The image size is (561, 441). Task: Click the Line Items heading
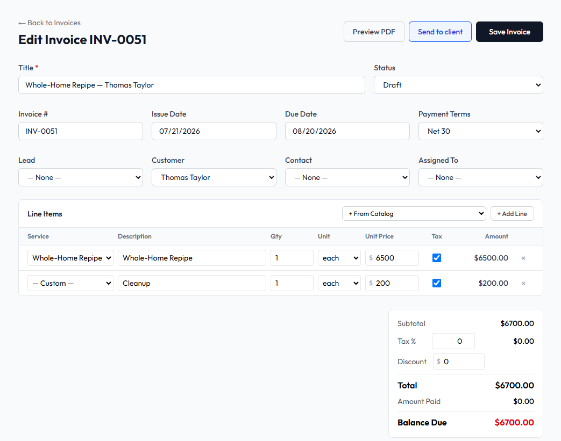[x=45, y=214]
